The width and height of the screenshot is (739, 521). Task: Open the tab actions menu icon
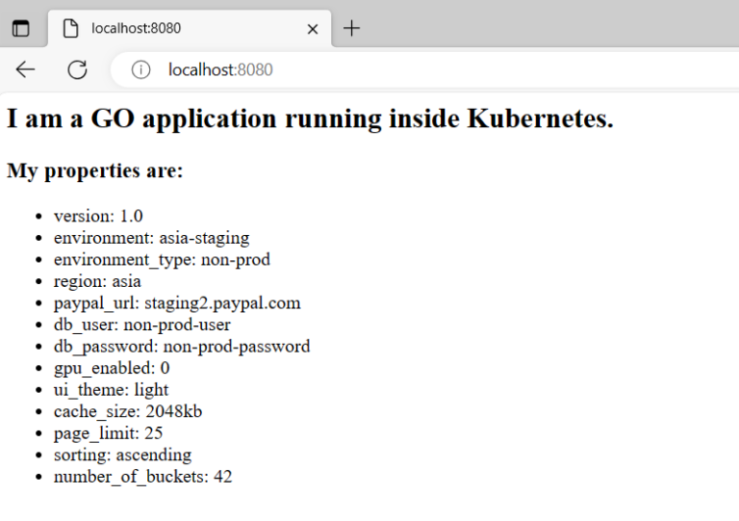(21, 29)
